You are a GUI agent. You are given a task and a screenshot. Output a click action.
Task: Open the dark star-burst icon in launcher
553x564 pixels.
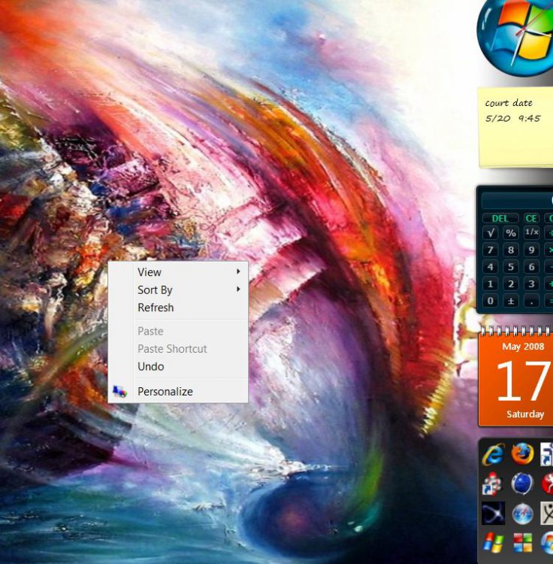493,514
